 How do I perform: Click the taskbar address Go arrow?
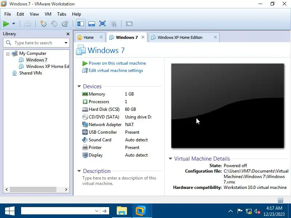click(105, 211)
